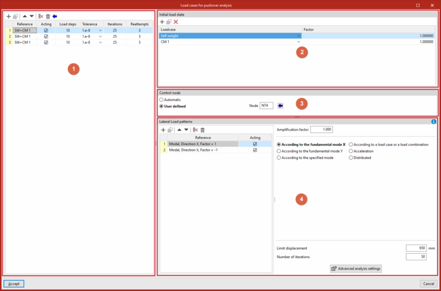The image size is (441, 291).
Task: Choose According to a load case or combination
Action: (389, 145)
